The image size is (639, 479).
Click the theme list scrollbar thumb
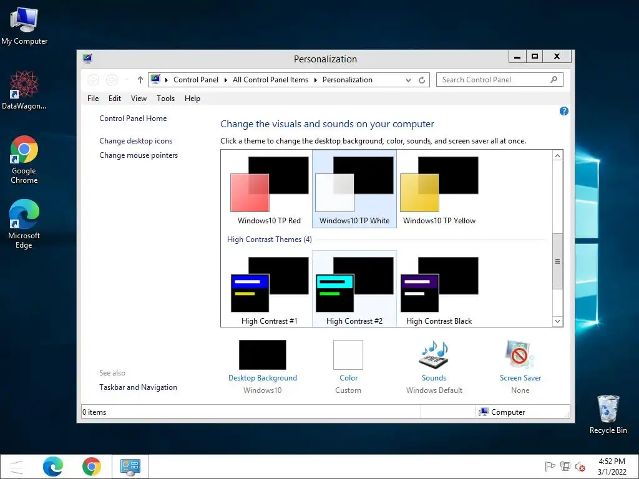click(x=557, y=261)
